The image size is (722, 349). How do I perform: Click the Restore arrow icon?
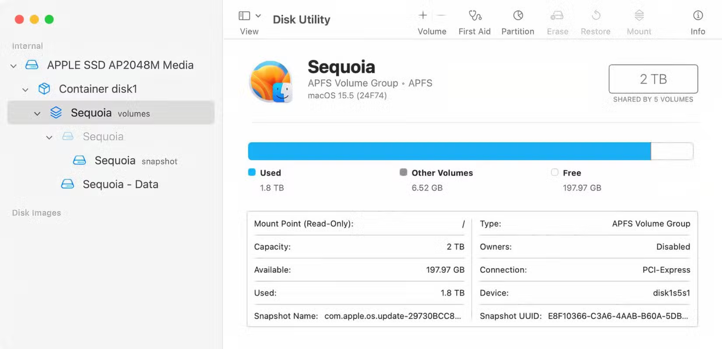(596, 16)
